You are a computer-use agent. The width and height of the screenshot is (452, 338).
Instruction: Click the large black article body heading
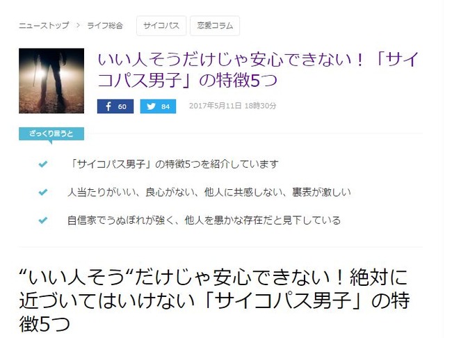pyautogui.click(x=214, y=300)
